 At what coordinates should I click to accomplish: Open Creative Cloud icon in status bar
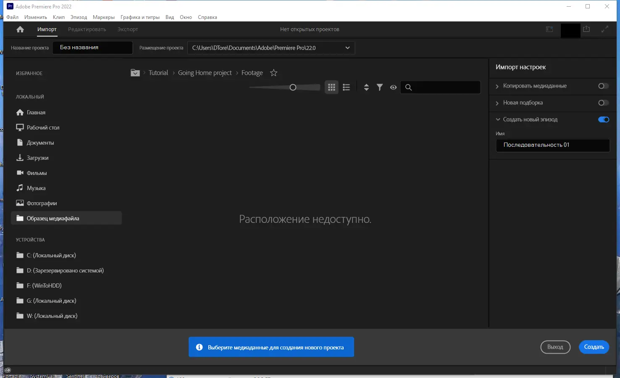[8, 370]
